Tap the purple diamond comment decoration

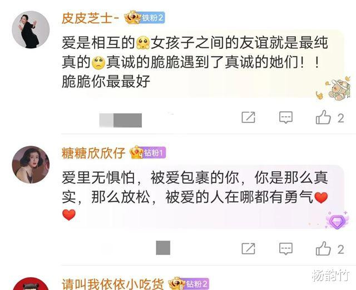tap(337, 221)
